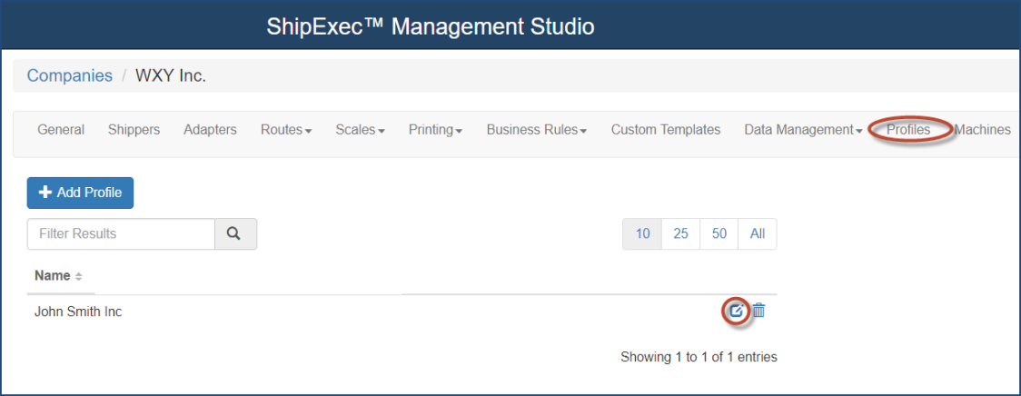
Task: Expand the Scales dropdown
Action: [x=360, y=130]
